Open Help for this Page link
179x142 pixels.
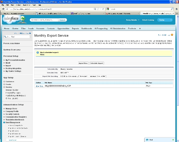pyautogui.click(x=164, y=35)
